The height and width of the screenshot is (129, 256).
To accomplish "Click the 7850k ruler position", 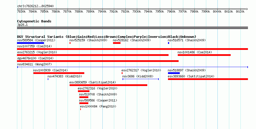I will (44, 11).
